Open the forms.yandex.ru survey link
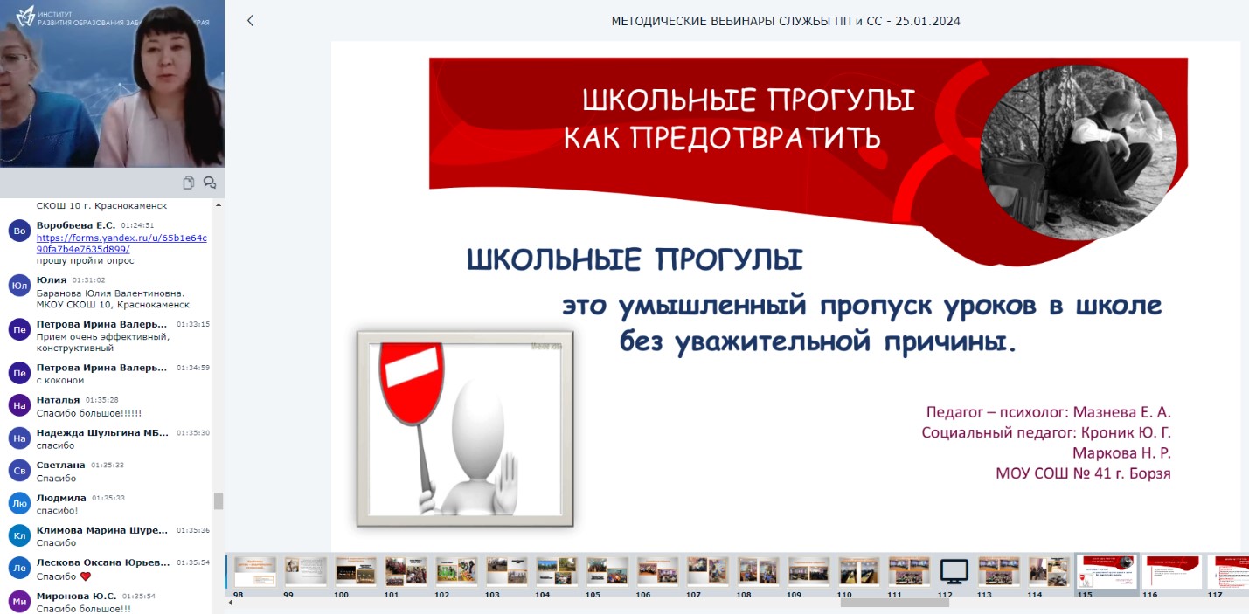 121,243
